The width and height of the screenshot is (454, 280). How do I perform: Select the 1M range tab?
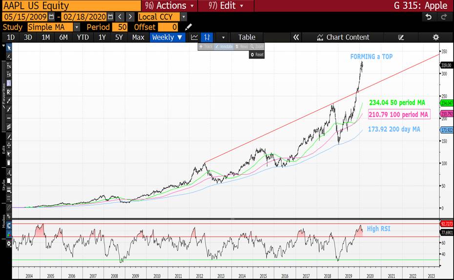click(x=46, y=37)
